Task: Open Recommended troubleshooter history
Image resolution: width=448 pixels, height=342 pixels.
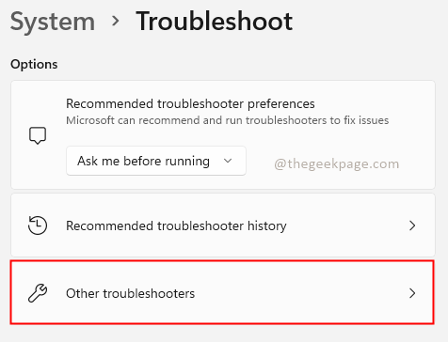Action: (223, 225)
